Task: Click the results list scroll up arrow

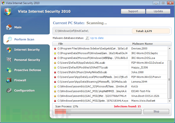Action: 170,48
